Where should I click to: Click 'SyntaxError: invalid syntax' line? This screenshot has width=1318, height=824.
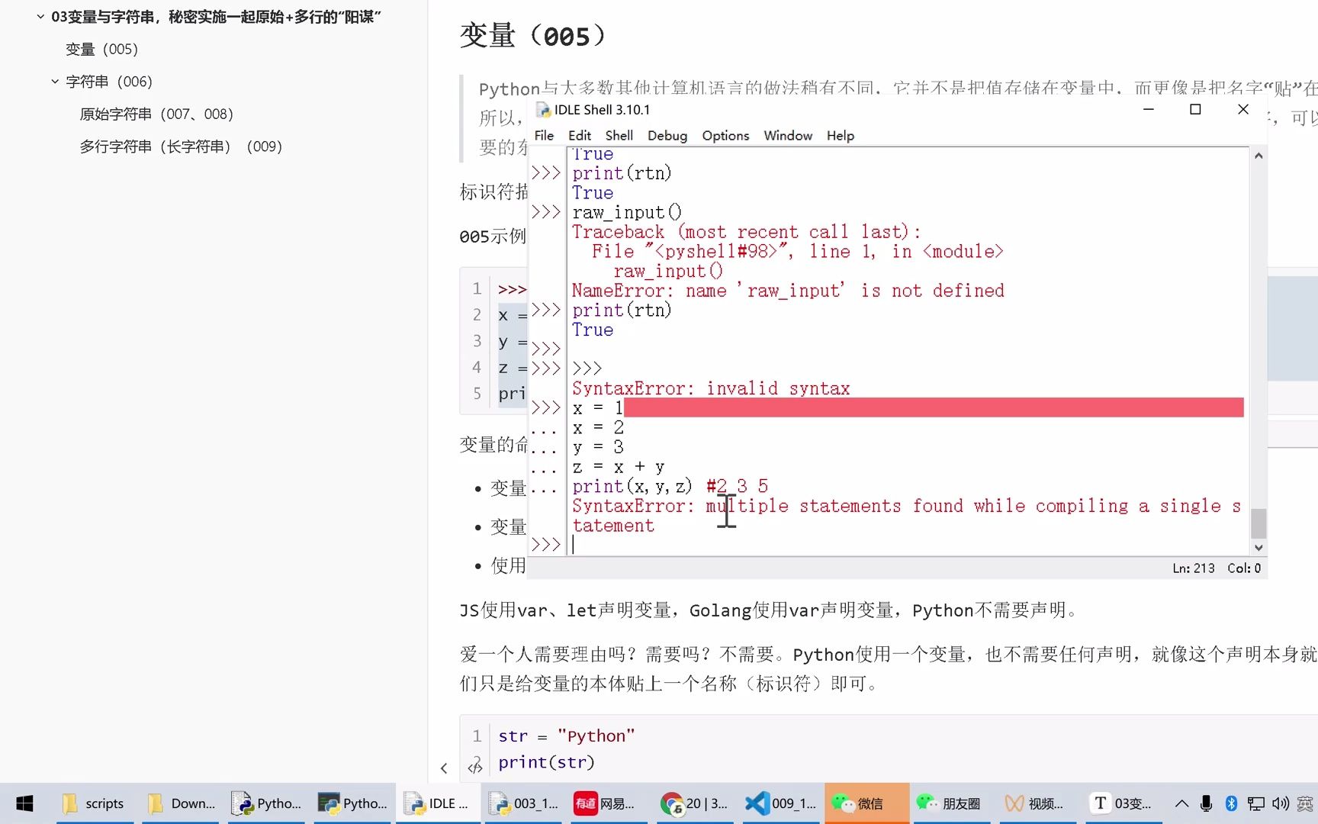click(711, 388)
